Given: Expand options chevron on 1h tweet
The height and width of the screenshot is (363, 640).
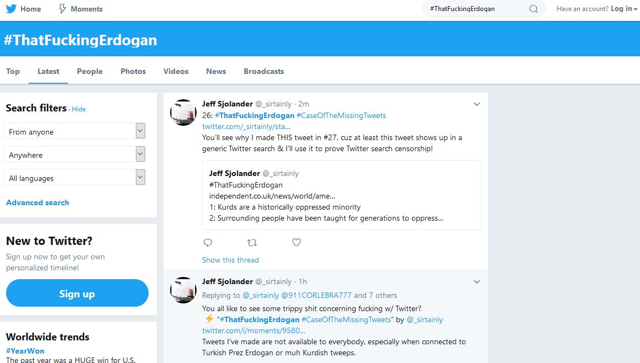Looking at the screenshot, I should [x=477, y=282].
